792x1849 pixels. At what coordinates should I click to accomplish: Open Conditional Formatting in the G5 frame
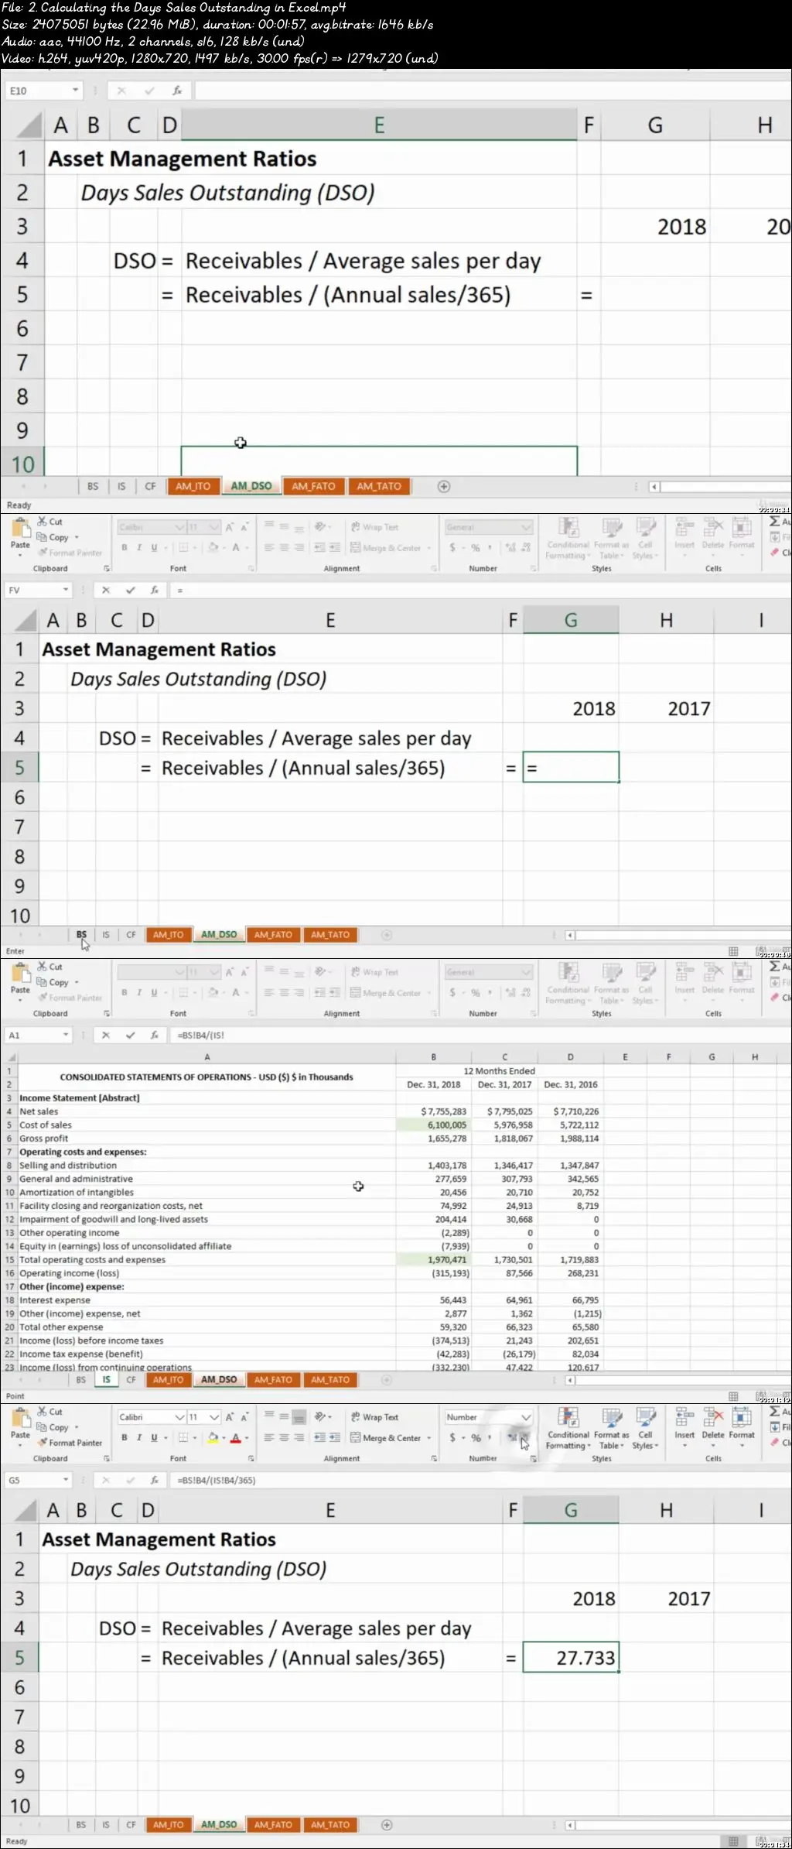pos(568,1428)
